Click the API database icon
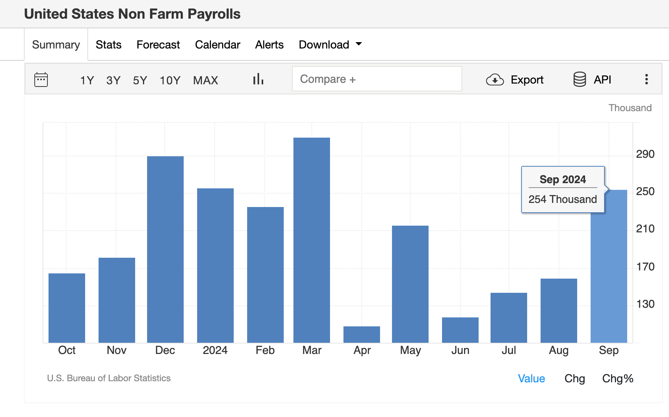Image resolution: width=669 pixels, height=417 pixels. (579, 79)
